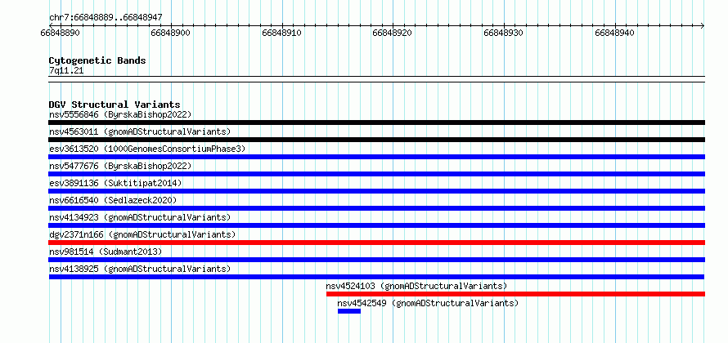Click the red bar under dgv2371n166
The width and height of the screenshot is (728, 343).
point(376,243)
